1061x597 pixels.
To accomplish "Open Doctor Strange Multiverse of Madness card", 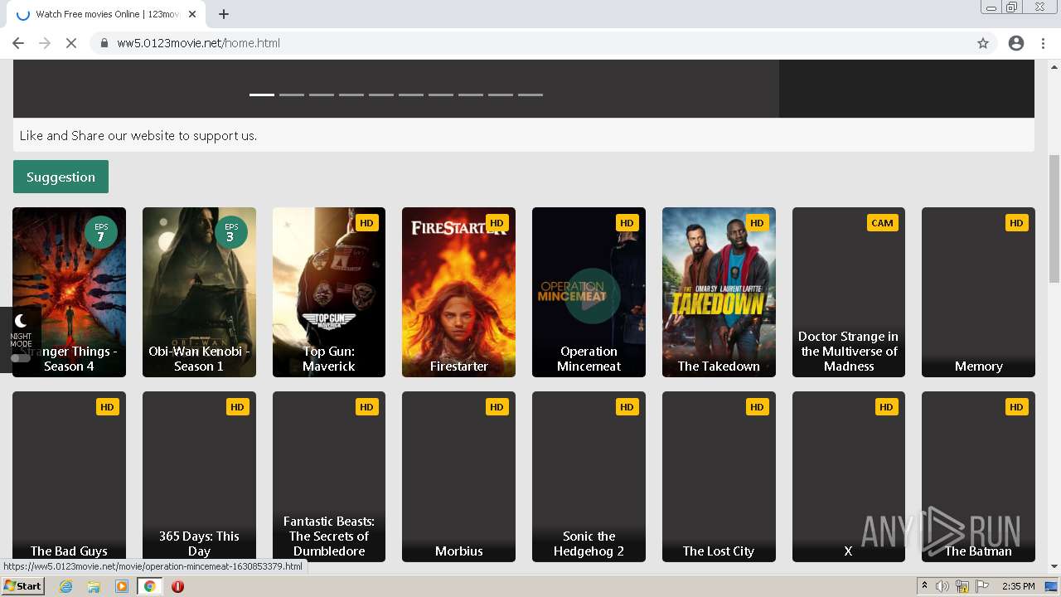I will [x=849, y=292].
